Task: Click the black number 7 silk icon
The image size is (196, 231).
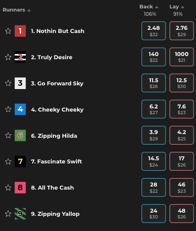Action: [x=20, y=161]
